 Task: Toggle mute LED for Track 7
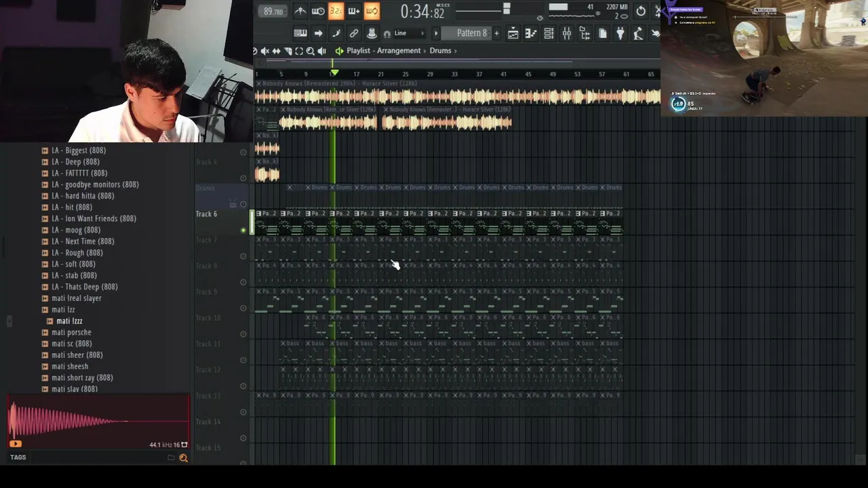click(x=243, y=256)
